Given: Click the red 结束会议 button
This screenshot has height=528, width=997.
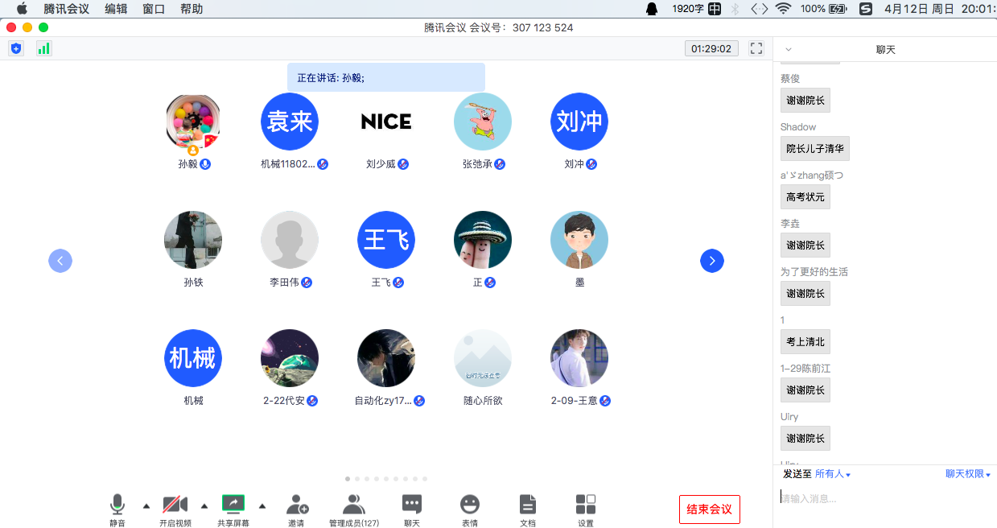Looking at the screenshot, I should [710, 509].
